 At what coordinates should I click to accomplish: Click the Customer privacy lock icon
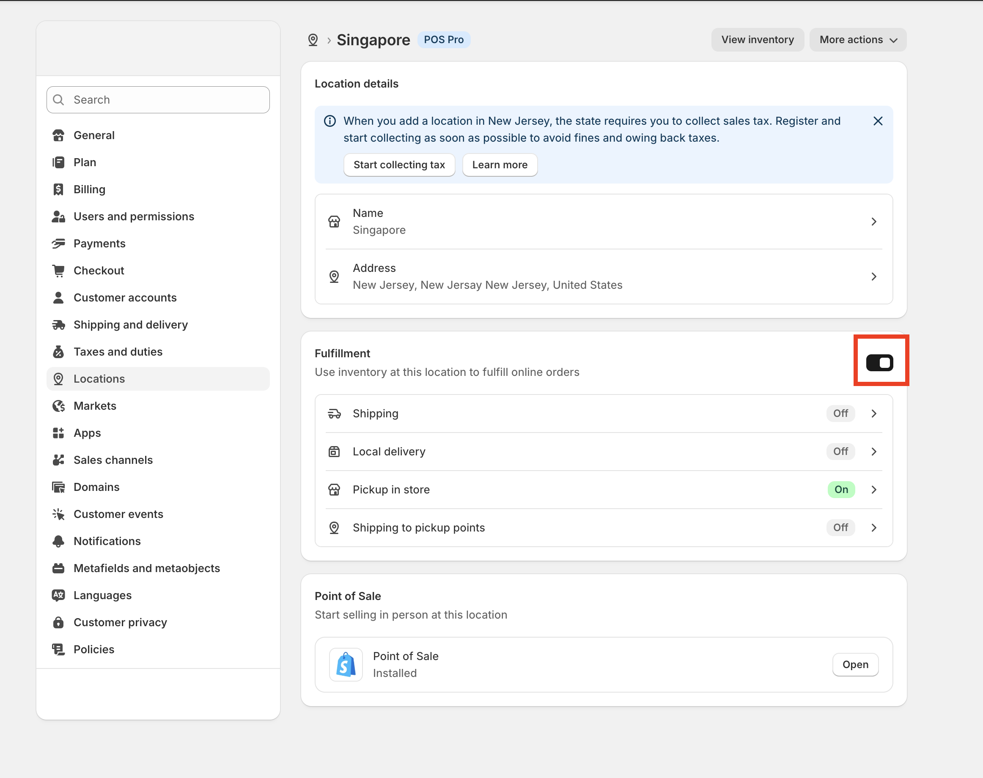(58, 622)
